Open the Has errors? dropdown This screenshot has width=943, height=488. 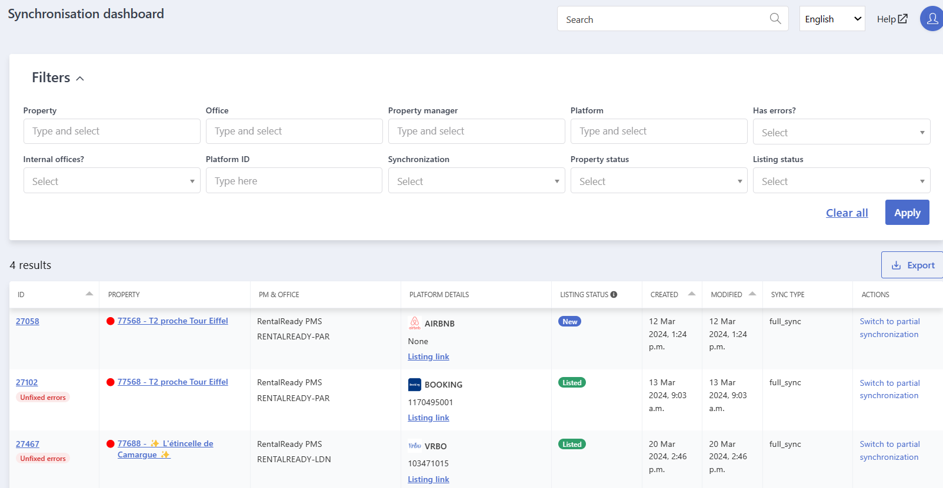841,132
